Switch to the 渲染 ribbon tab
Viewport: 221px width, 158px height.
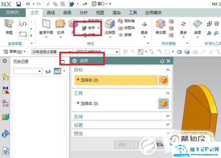(117, 13)
